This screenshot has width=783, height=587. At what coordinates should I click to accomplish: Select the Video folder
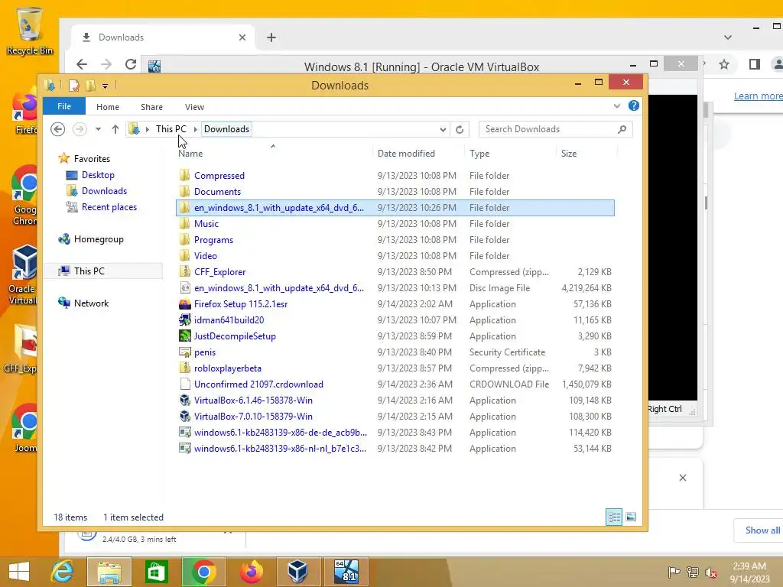click(x=395, y=255)
